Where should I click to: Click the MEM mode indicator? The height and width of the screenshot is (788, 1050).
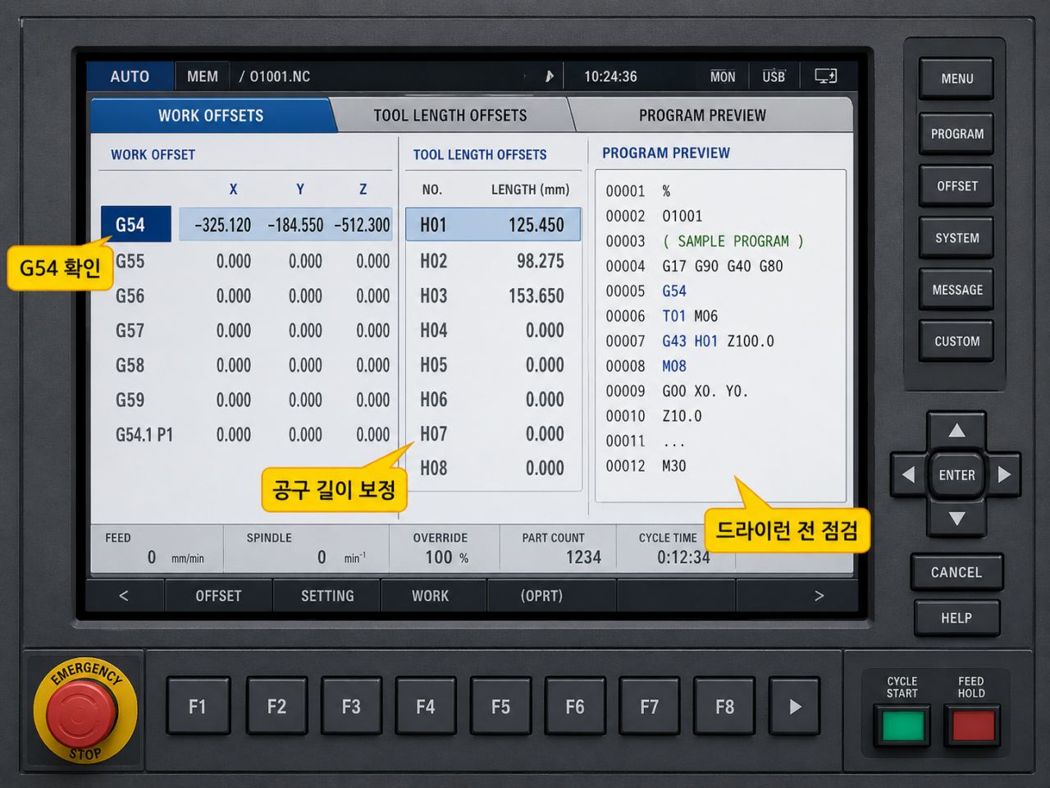[202, 76]
